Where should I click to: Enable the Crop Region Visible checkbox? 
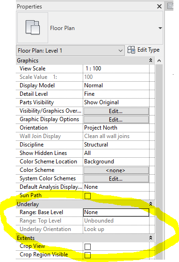click(x=87, y=255)
